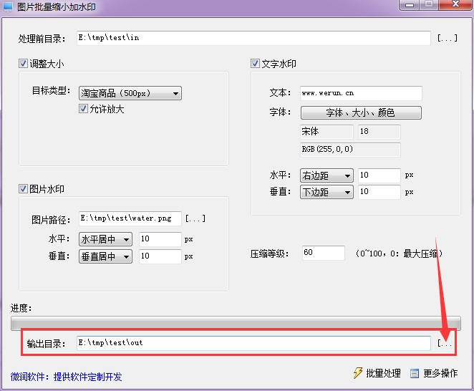Viewport: 474px width, 391px height.
Task: Click text watermark 垂直 margin field
Action: [x=379, y=192]
